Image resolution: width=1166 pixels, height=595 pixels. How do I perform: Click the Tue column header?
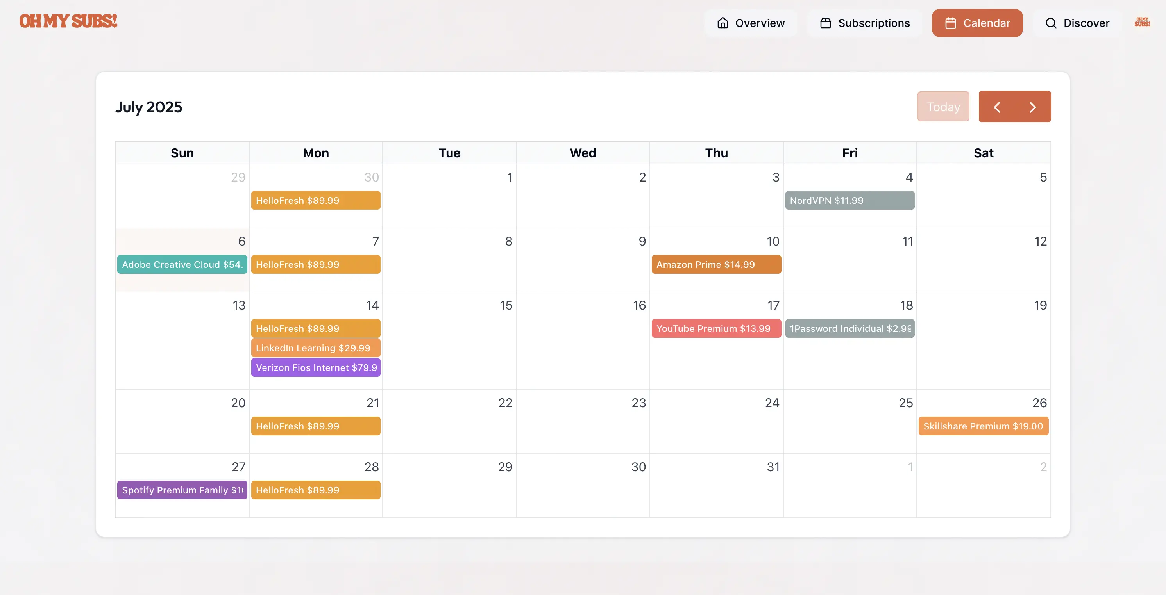coord(449,153)
